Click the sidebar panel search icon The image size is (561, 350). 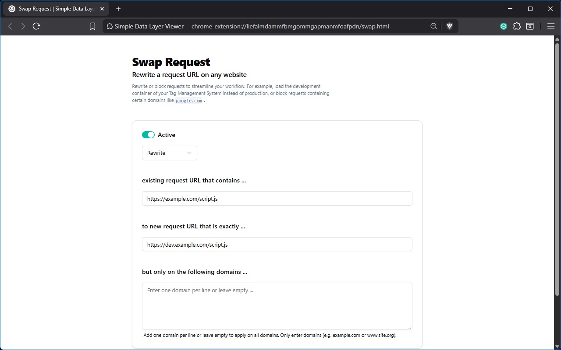[x=530, y=26]
